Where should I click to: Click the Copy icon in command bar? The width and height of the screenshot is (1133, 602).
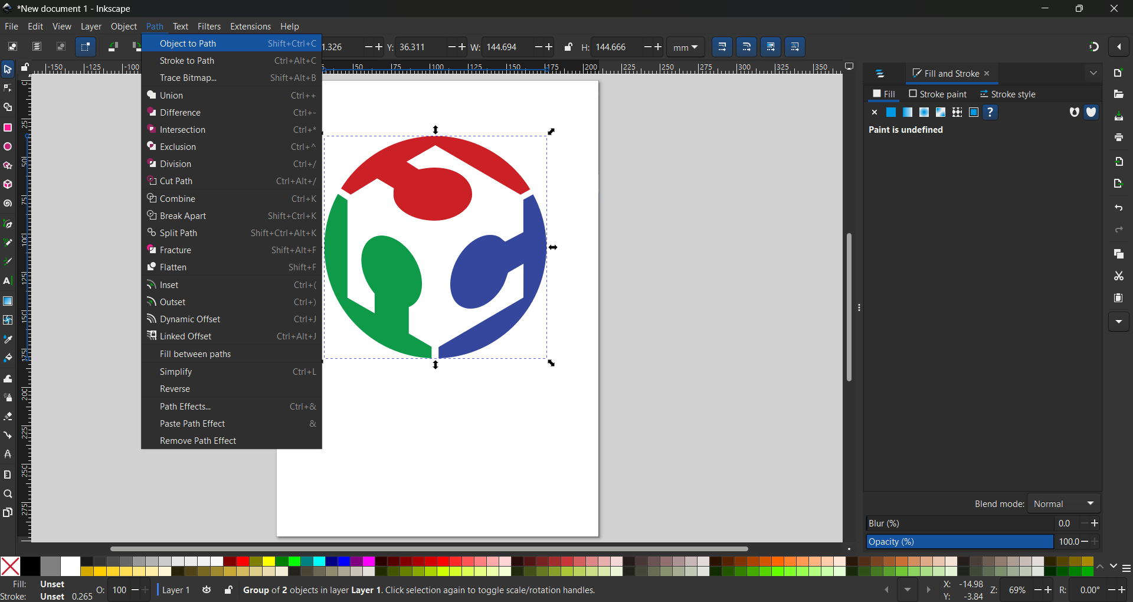click(1118, 254)
